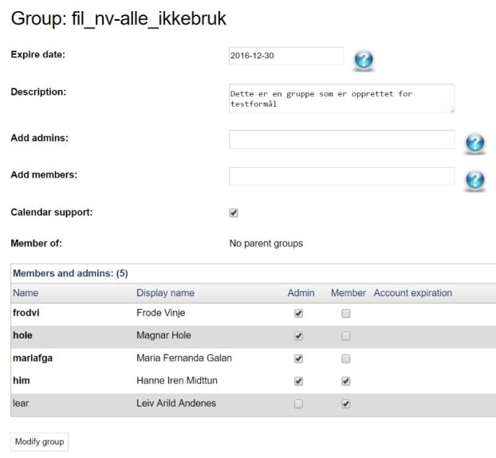Uncheck Admin checkbox for frodvi
Image resolution: width=496 pixels, height=458 pixels.
(x=298, y=313)
